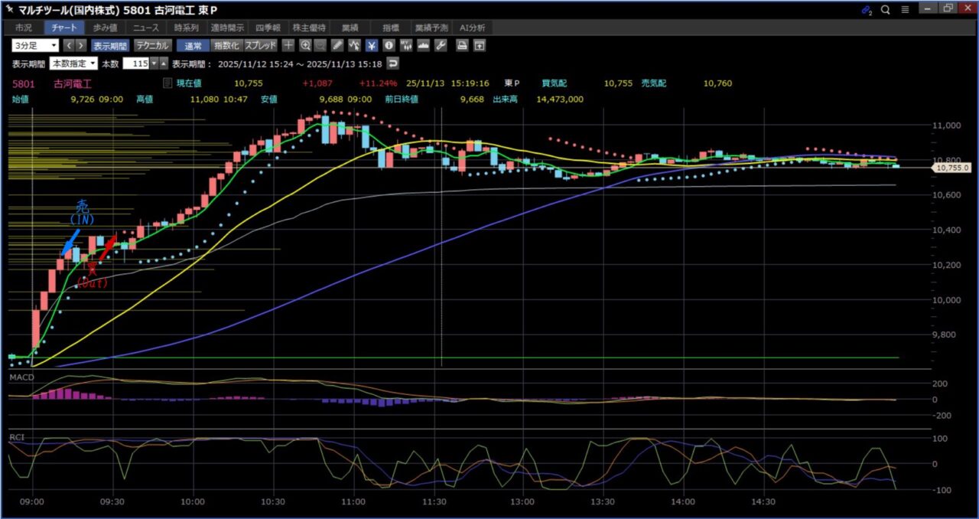This screenshot has height=519, width=979.
Task: Click the wrench settings icon
Action: 440,45
